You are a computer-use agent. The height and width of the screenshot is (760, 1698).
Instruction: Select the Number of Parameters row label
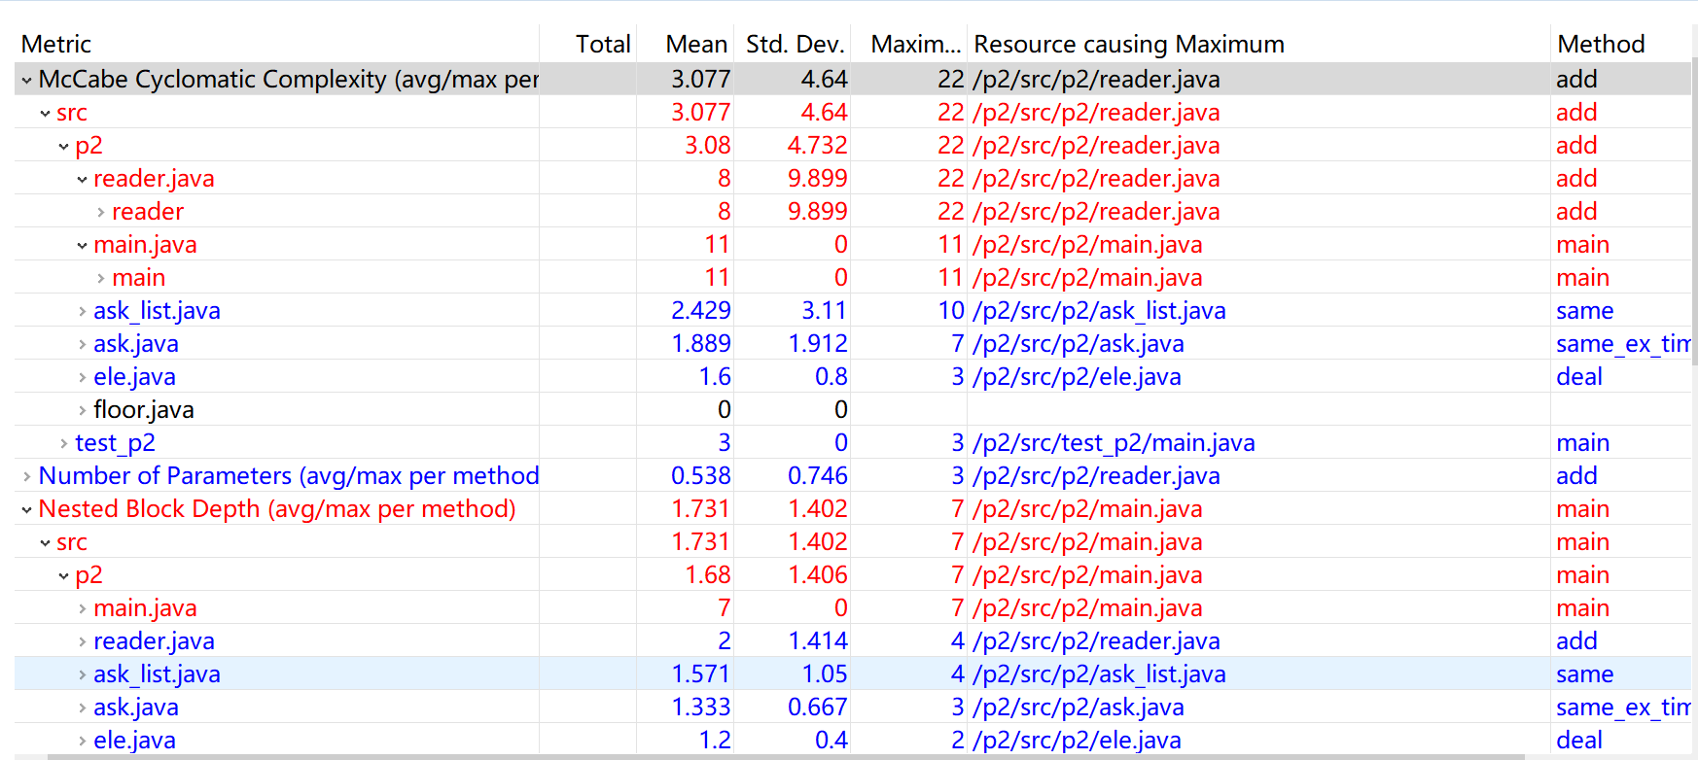[x=288, y=476]
